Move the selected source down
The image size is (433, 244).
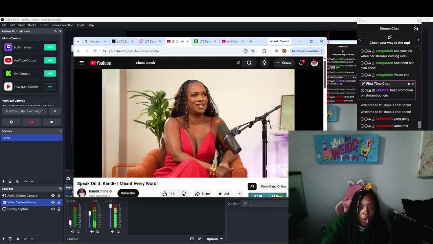(x=32, y=239)
